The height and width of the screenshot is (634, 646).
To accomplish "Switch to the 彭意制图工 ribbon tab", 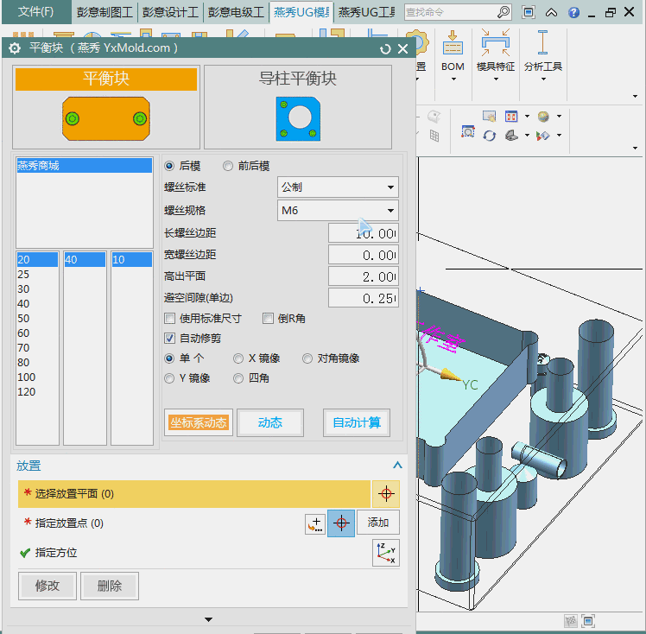I will 103,13.
